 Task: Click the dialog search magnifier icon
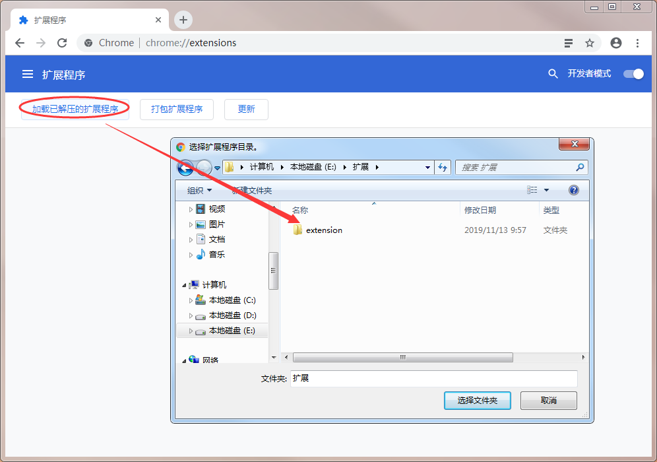[x=580, y=167]
